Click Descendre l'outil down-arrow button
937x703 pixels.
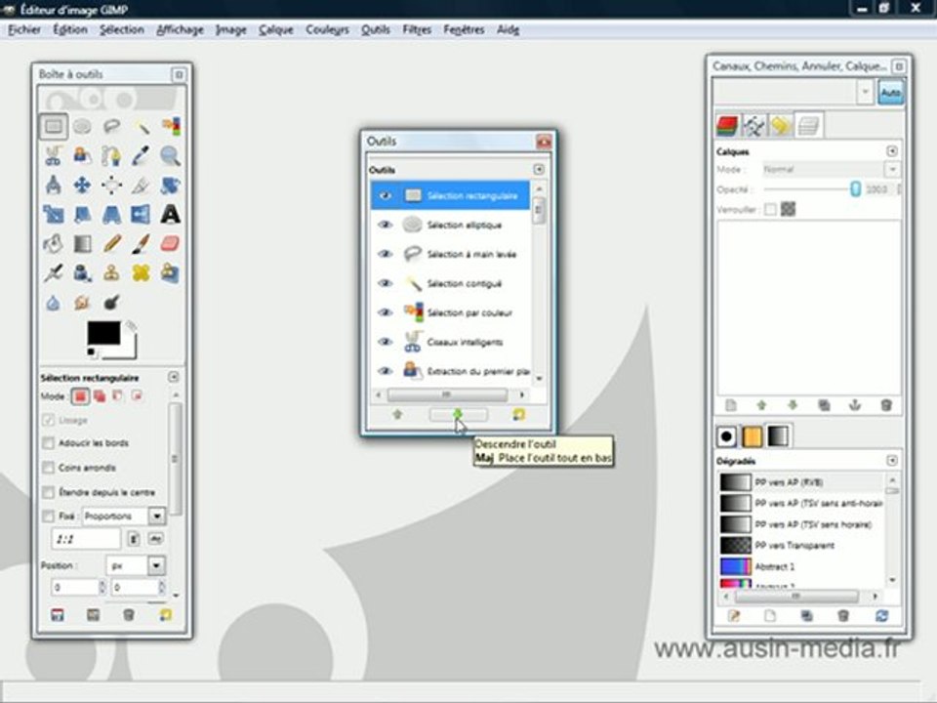tap(458, 414)
